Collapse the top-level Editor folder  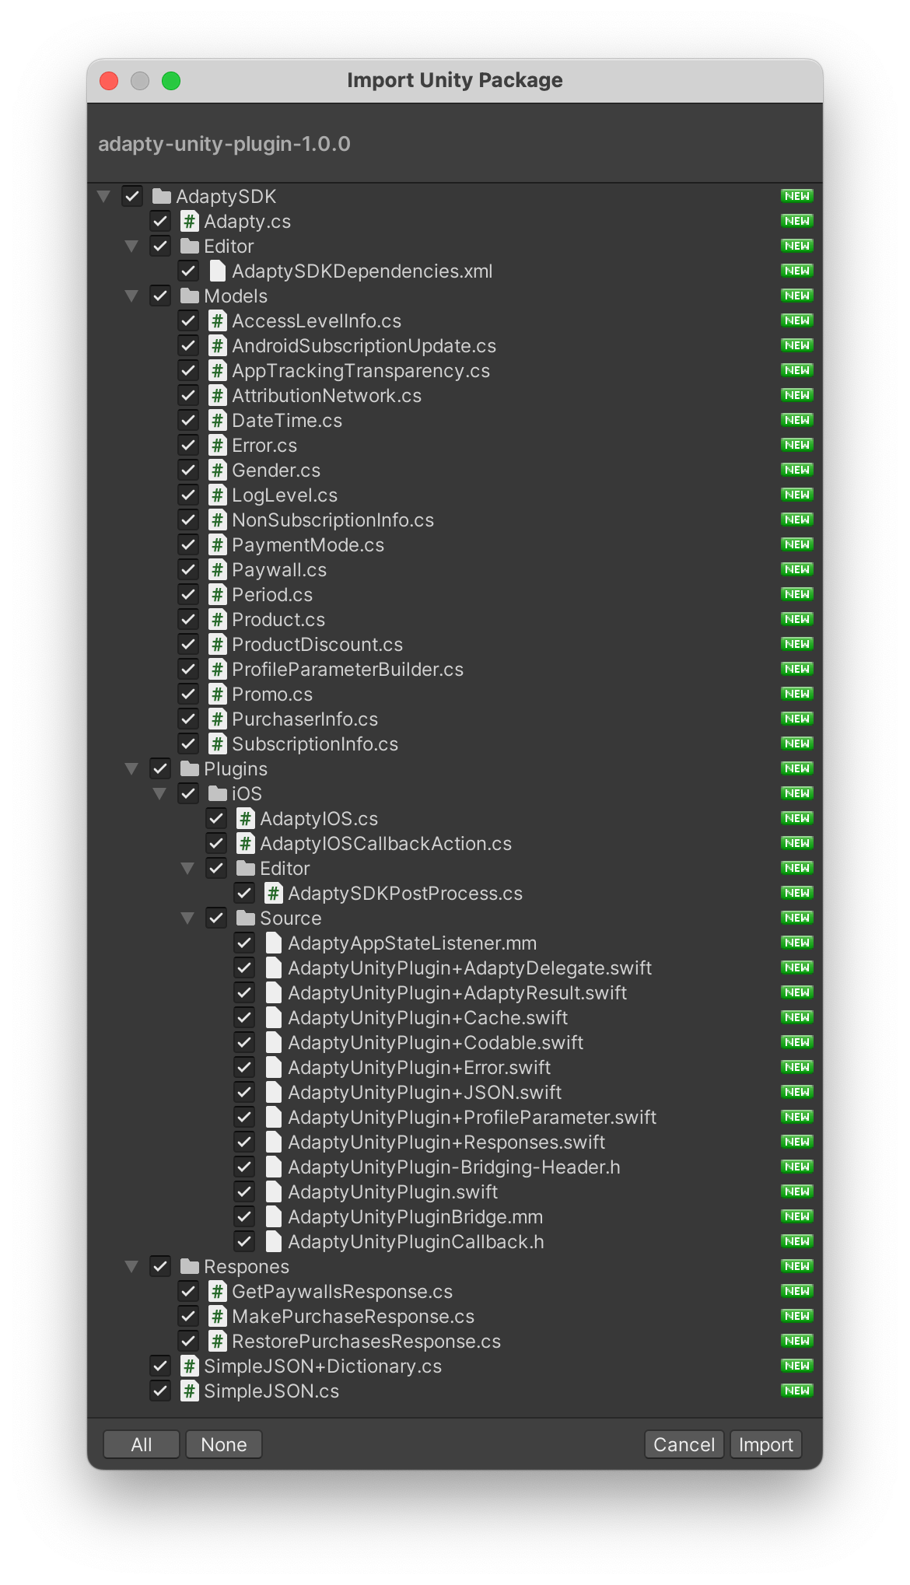(131, 246)
